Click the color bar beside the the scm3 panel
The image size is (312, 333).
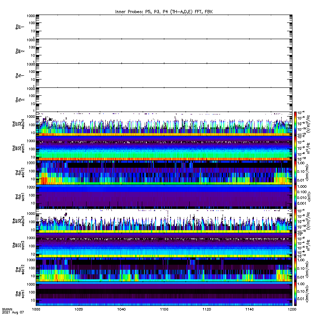click(x=295, y=245)
